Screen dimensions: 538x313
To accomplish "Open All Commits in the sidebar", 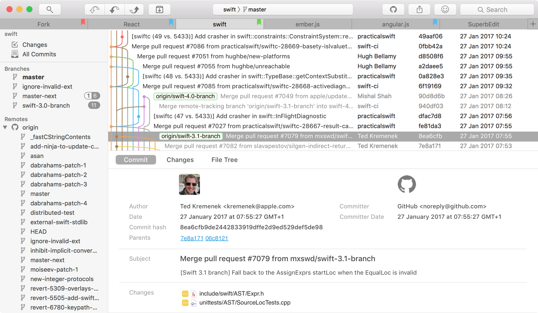I will pyautogui.click(x=39, y=54).
